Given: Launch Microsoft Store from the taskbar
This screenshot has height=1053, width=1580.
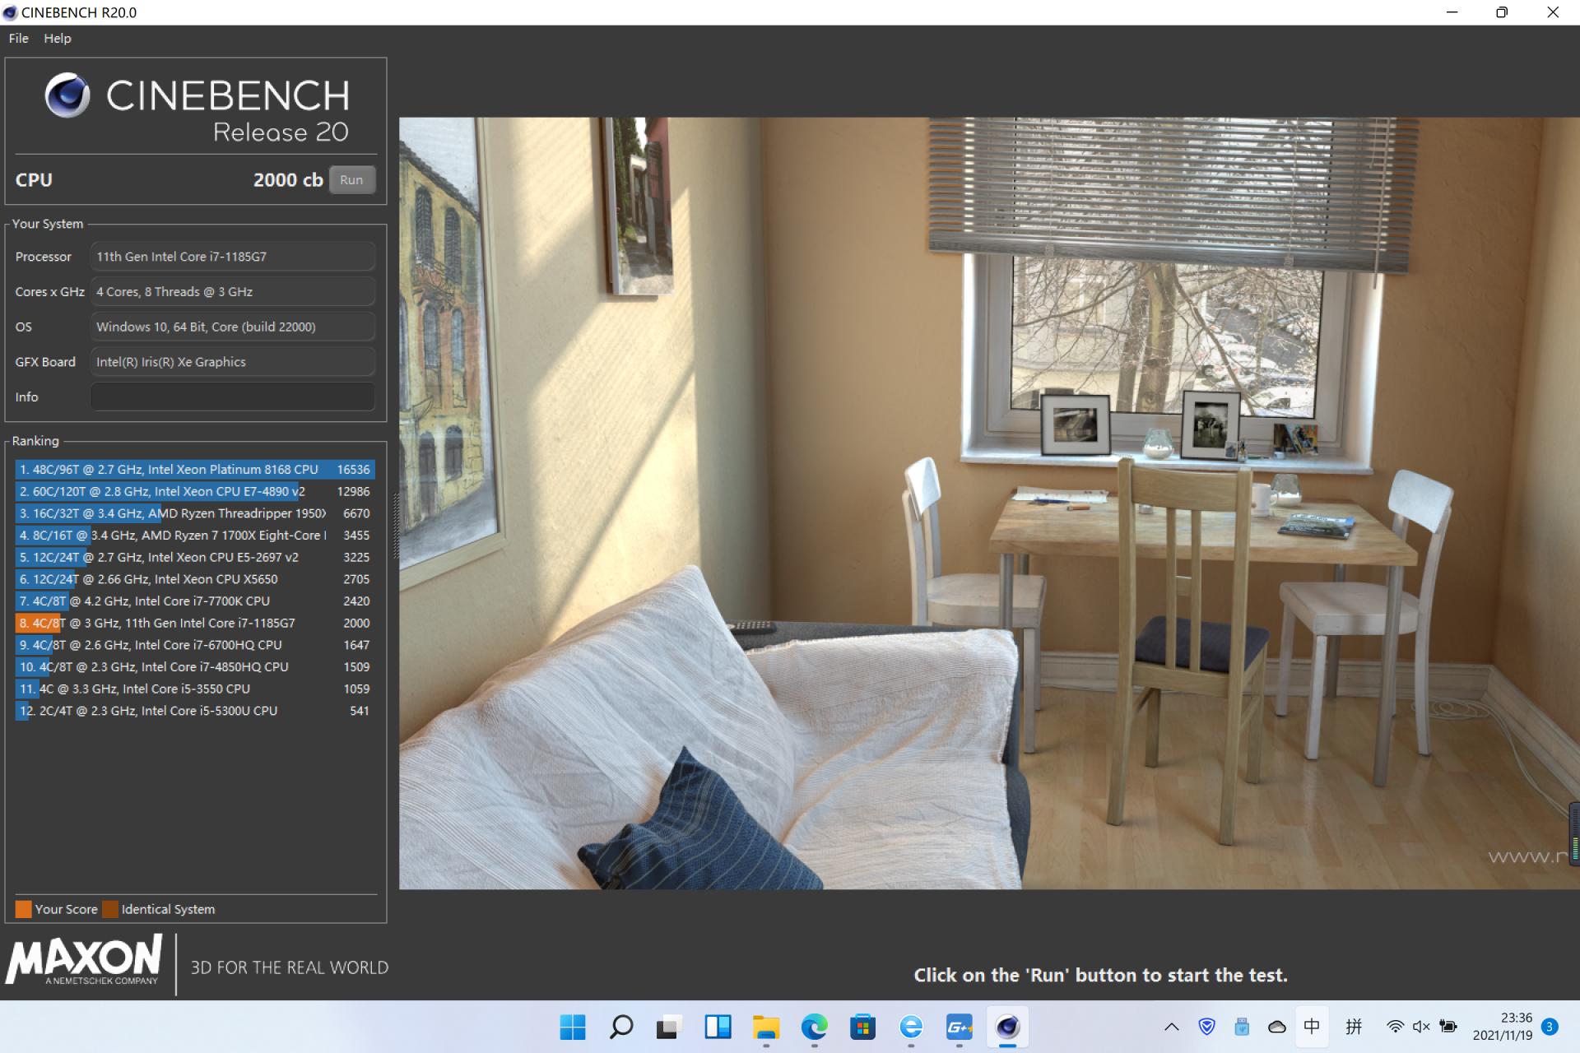Looking at the screenshot, I should click(x=862, y=1027).
